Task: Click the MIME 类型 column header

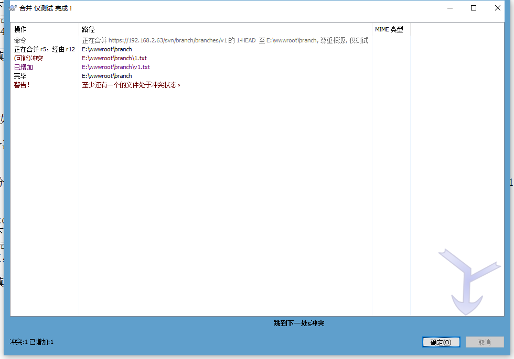Action: (x=391, y=29)
